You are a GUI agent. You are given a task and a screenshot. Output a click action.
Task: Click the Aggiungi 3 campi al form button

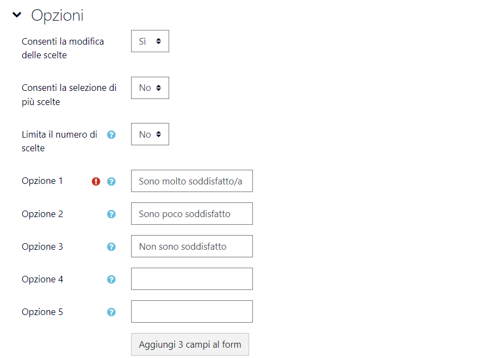(190, 344)
